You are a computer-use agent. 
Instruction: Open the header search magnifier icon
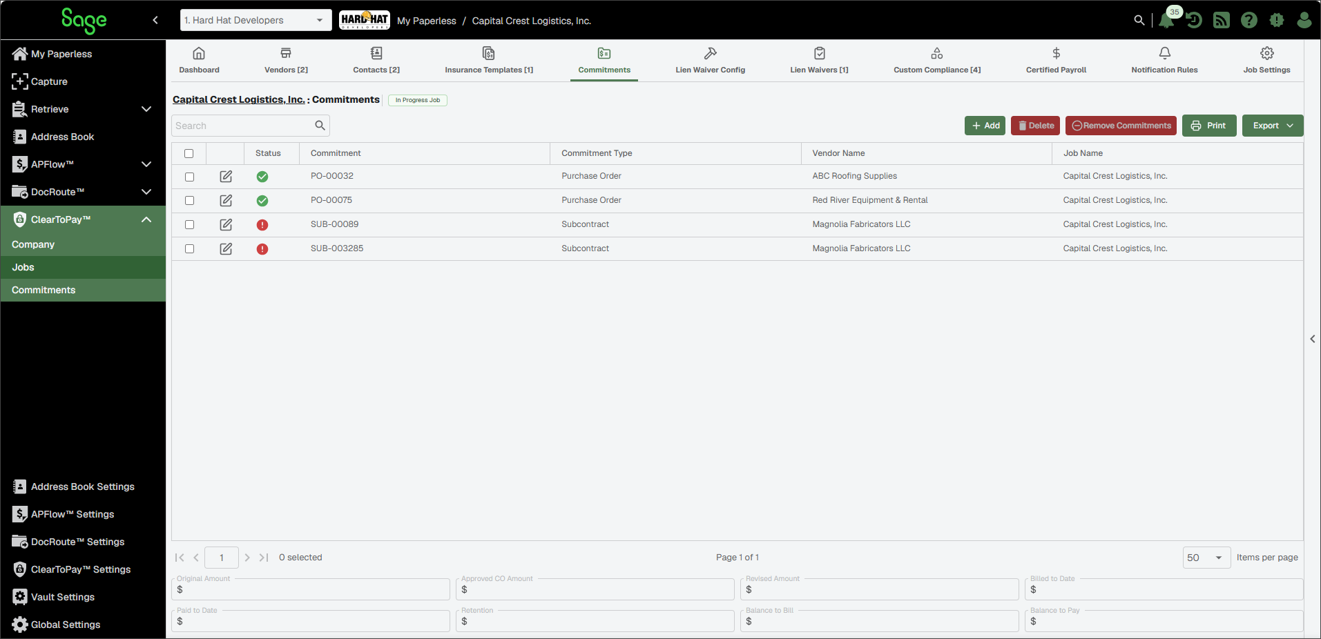pyautogui.click(x=1139, y=21)
